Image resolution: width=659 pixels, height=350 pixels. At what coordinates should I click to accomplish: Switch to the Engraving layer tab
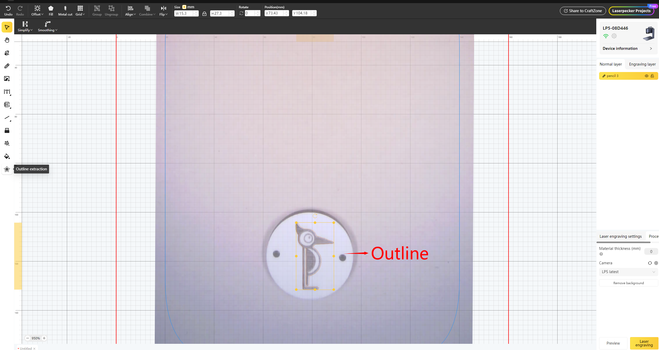click(642, 64)
